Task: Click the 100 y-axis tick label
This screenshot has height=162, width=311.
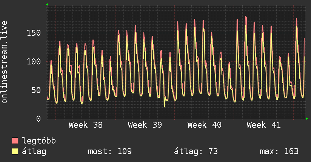Action: [34, 61]
